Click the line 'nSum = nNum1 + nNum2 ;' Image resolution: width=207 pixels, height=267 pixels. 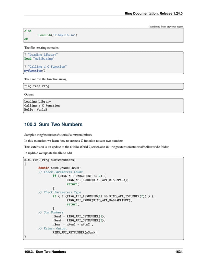pos(73,224)
